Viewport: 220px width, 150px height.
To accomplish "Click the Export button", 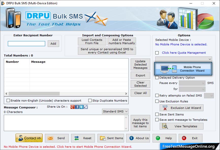I will (140, 75).
